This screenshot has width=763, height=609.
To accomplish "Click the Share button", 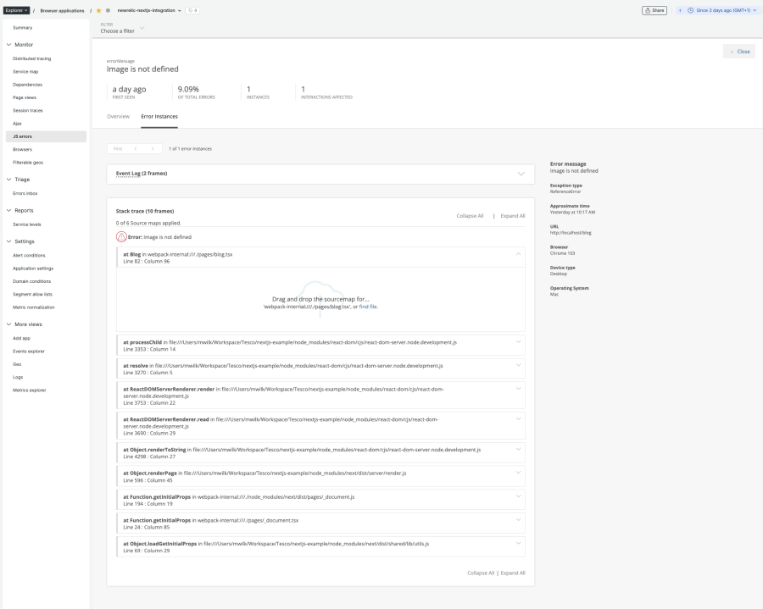I will point(654,10).
